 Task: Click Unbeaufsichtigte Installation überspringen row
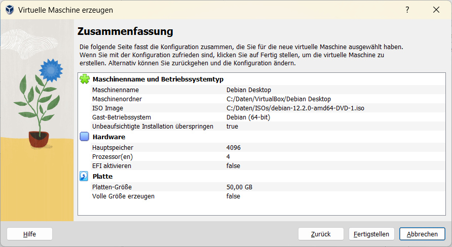tap(203, 126)
